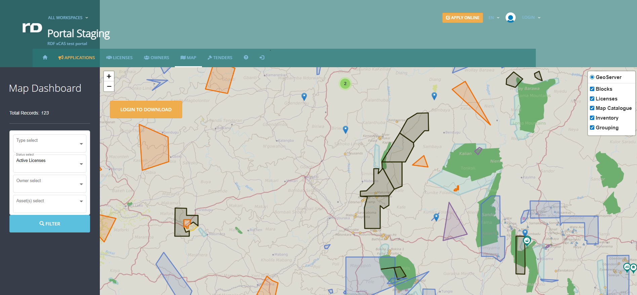This screenshot has width=637, height=295.
Task: Go to the Applications tab
Action: 77,57
